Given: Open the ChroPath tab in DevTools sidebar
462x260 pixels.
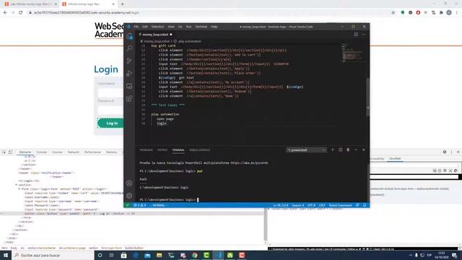Looking at the screenshot, I should (x=395, y=159).
